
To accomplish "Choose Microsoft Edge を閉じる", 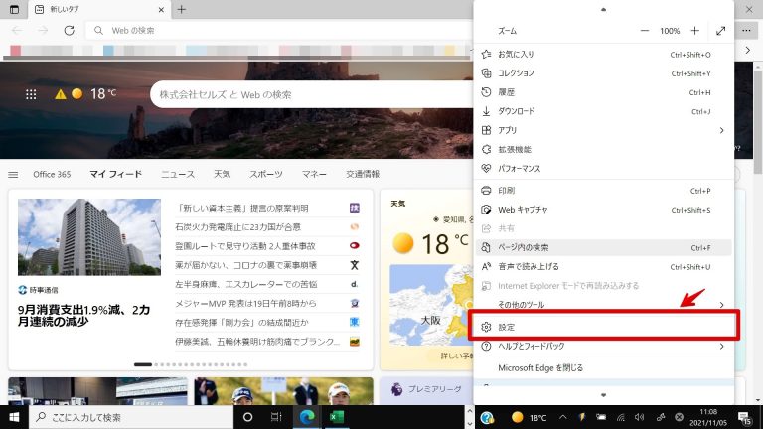I will tap(603, 368).
